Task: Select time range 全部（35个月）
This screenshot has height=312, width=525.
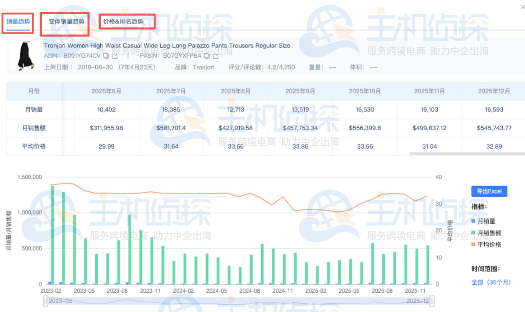Action: pos(491,282)
